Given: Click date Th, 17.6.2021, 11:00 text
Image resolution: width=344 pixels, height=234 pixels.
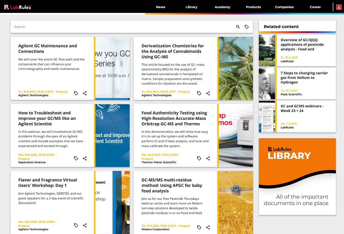Looking at the screenshot, I should (x=166, y=226).
